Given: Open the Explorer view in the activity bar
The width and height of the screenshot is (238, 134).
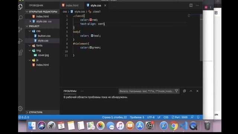Looking at the screenshot, I should tap(20, 7).
